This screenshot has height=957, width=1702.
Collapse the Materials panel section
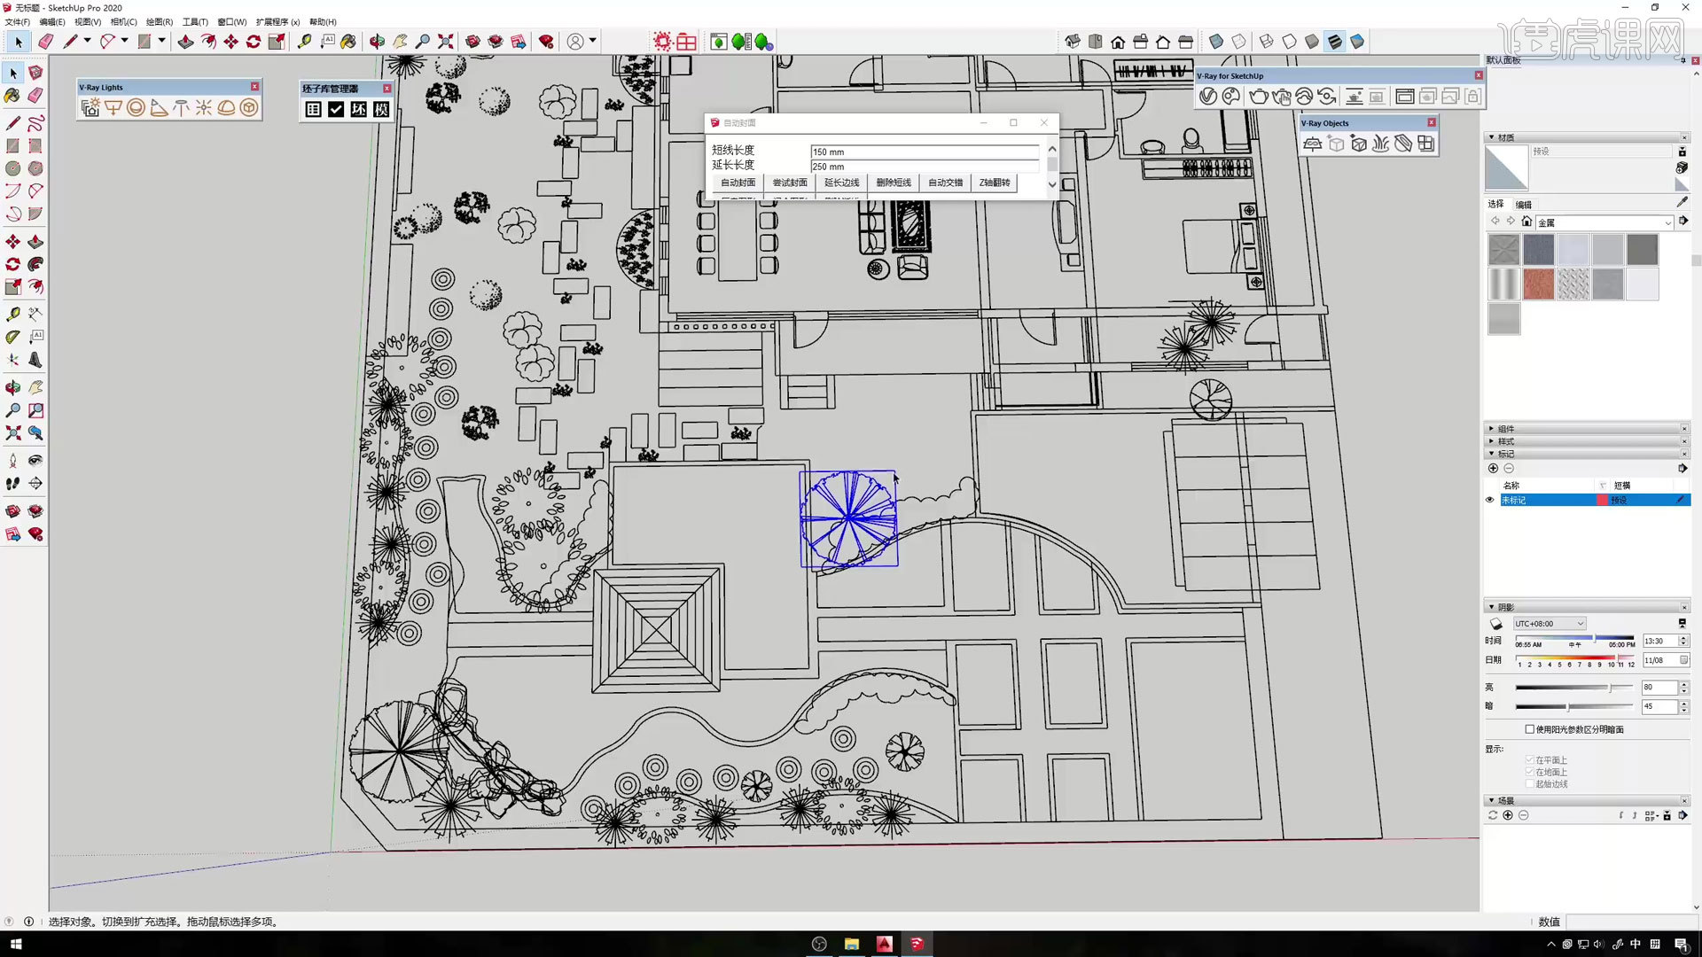[x=1492, y=137]
